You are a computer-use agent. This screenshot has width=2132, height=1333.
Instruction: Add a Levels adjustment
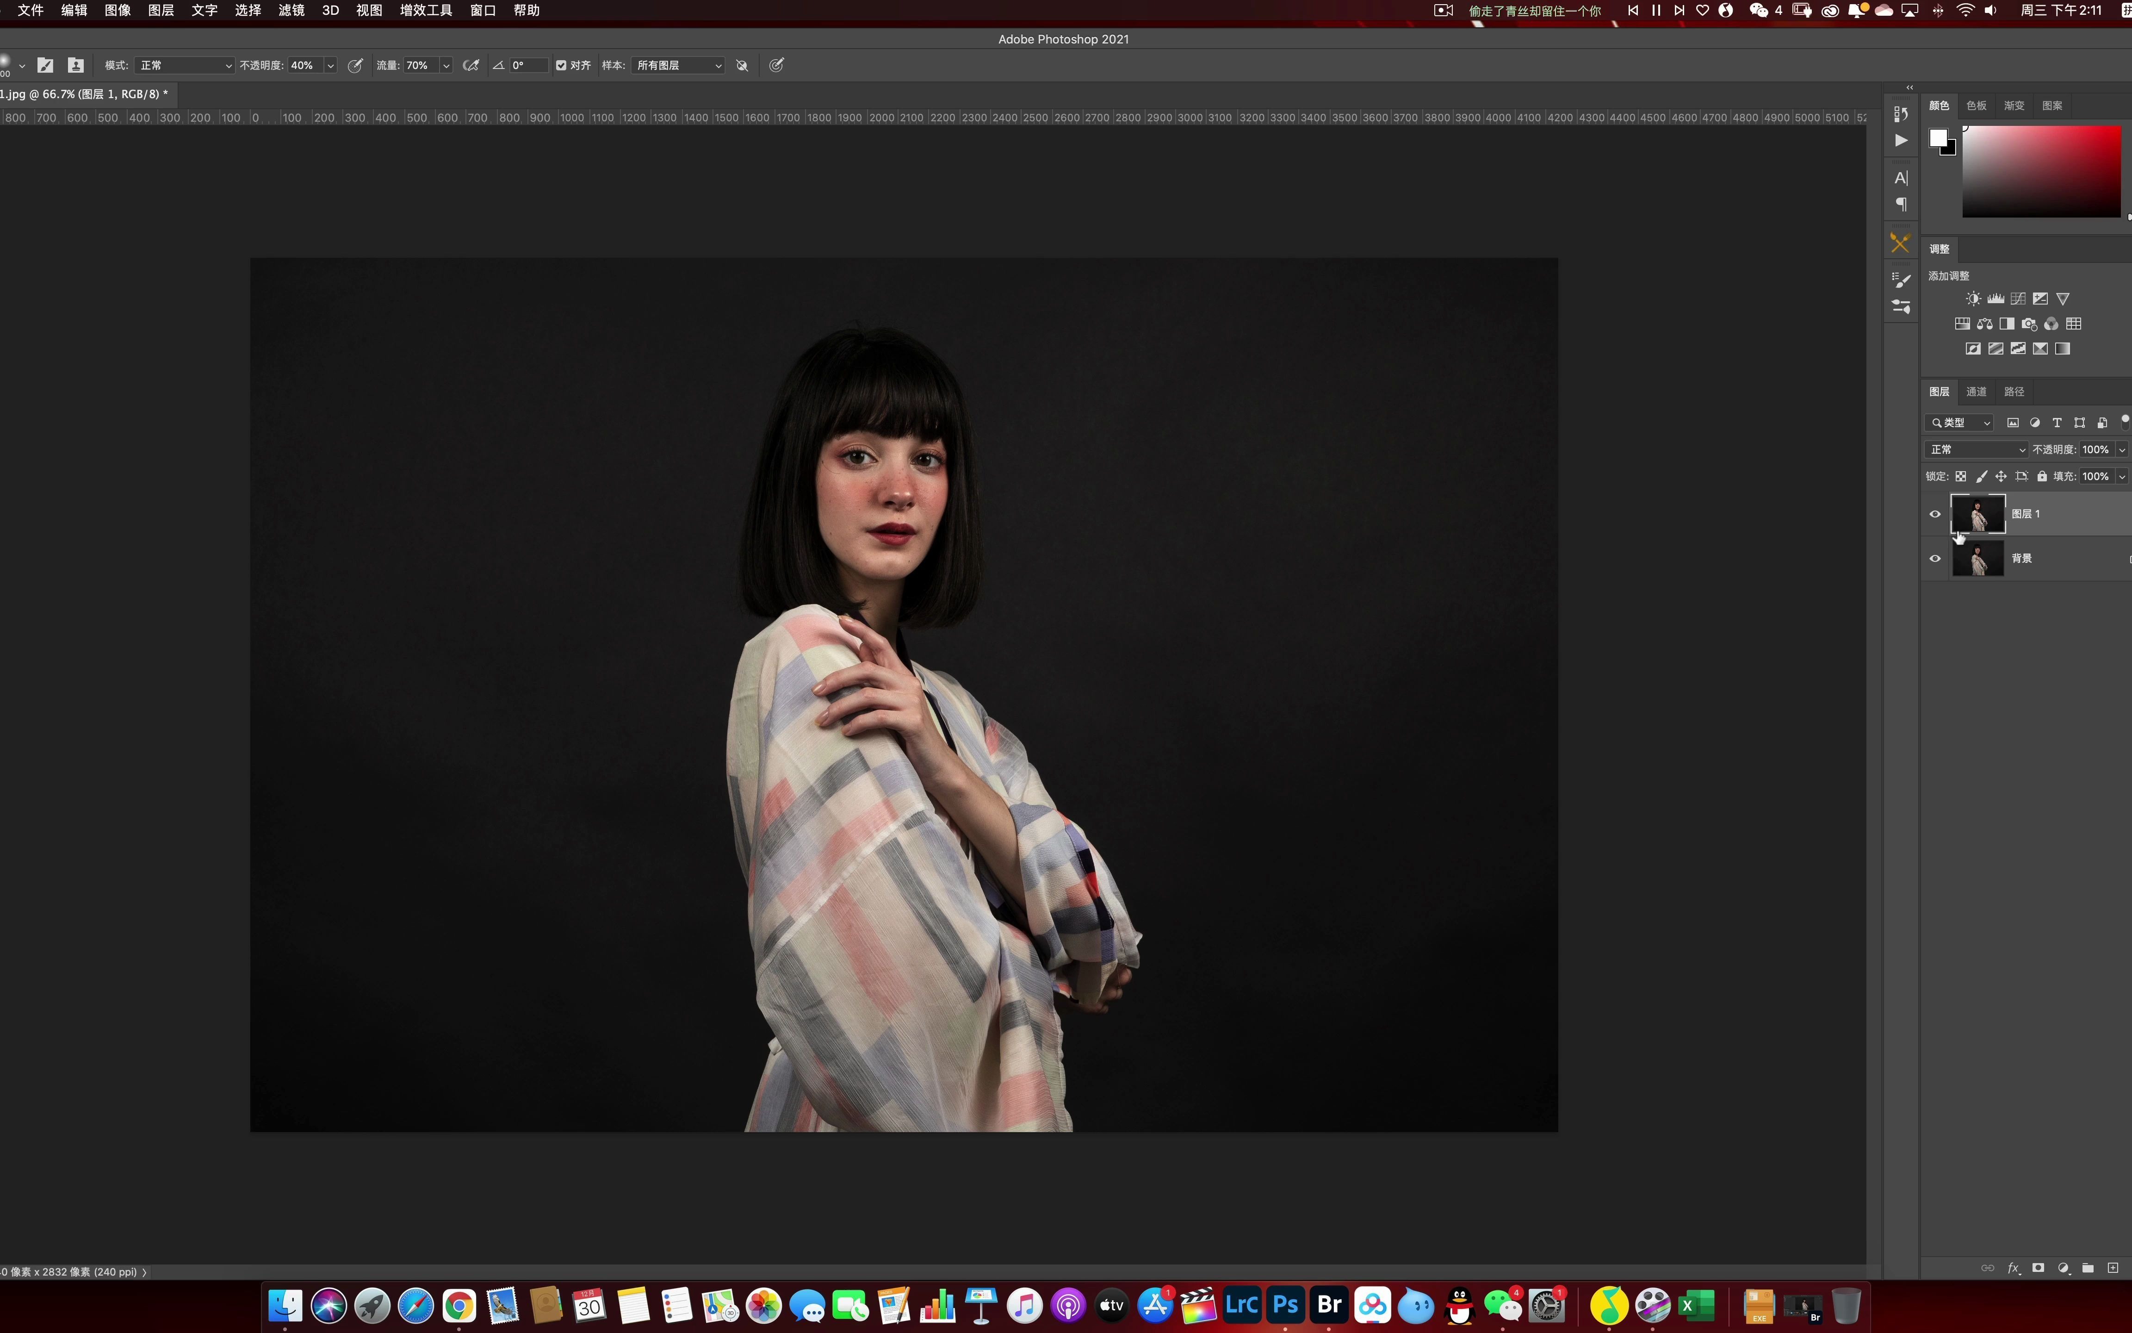click(1996, 299)
